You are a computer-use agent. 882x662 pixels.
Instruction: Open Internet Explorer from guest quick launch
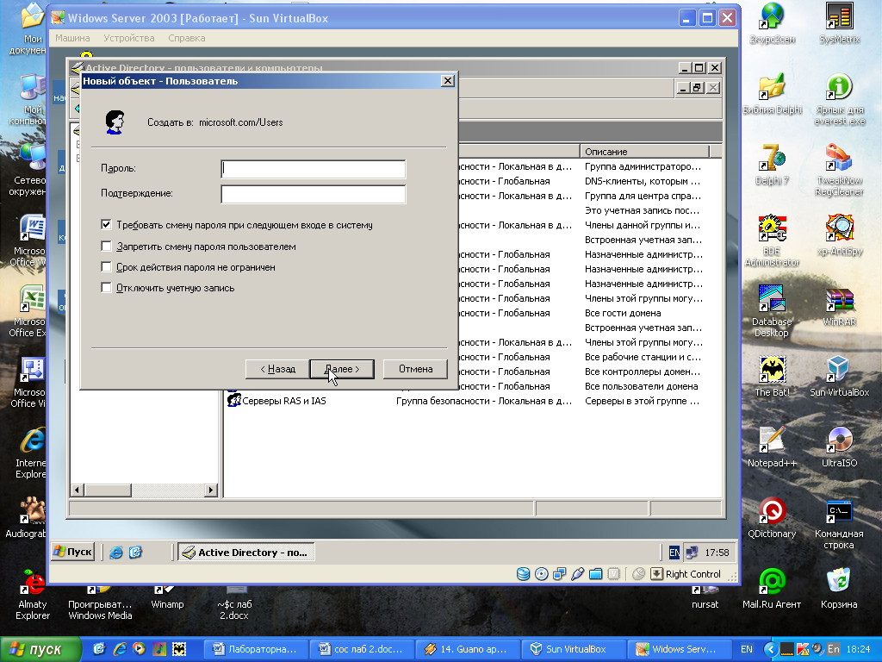[x=116, y=553]
